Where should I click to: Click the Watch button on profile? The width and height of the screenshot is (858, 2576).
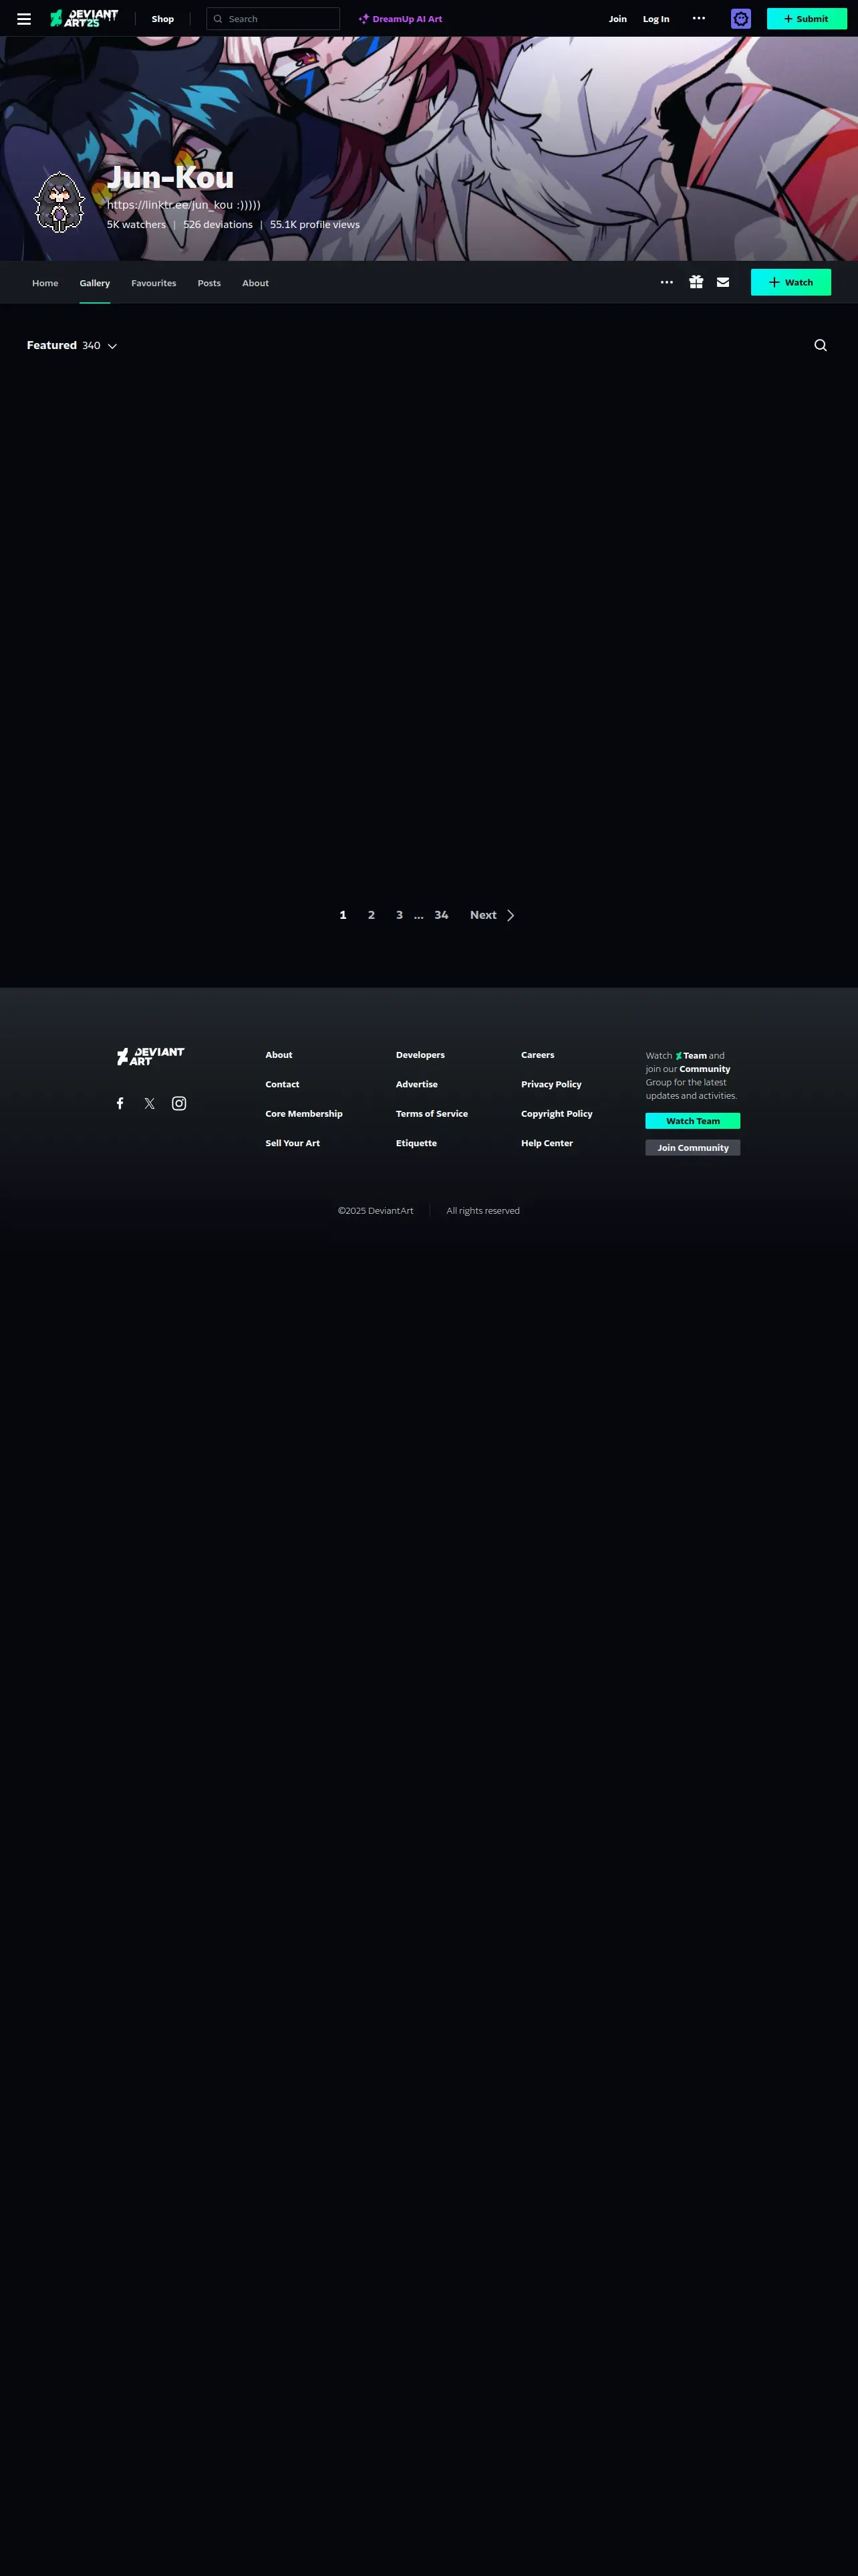click(x=791, y=282)
